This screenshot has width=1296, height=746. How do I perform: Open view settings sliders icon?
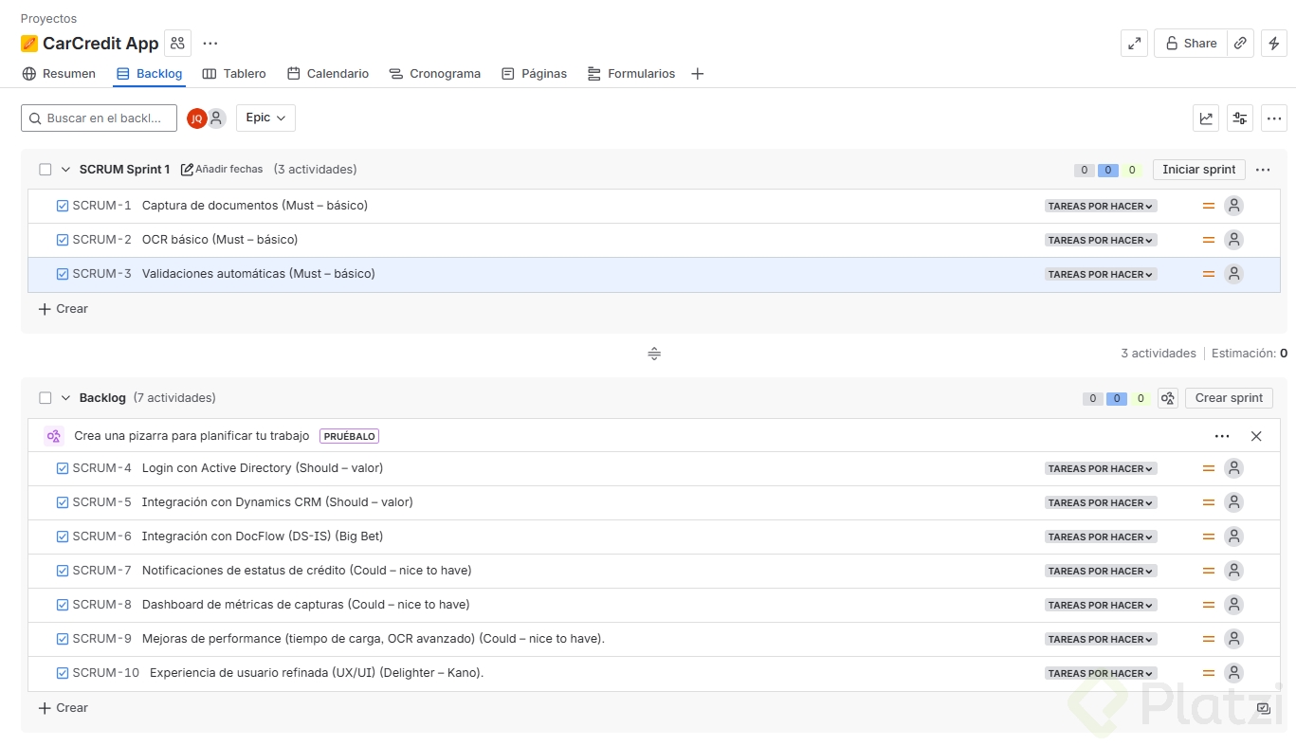tap(1240, 118)
